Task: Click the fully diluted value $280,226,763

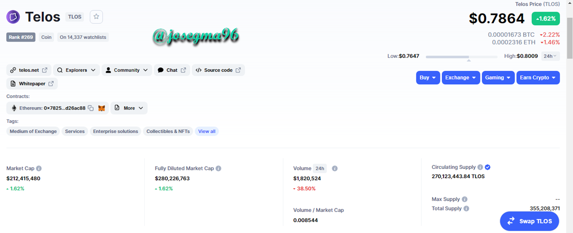Action: (x=172, y=178)
